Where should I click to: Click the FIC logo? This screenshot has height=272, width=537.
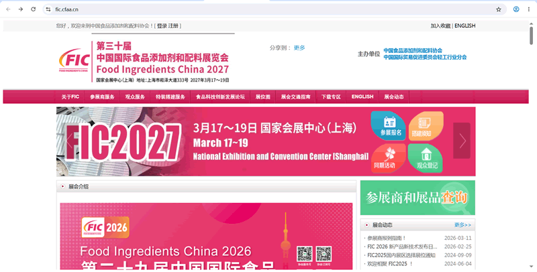click(74, 60)
